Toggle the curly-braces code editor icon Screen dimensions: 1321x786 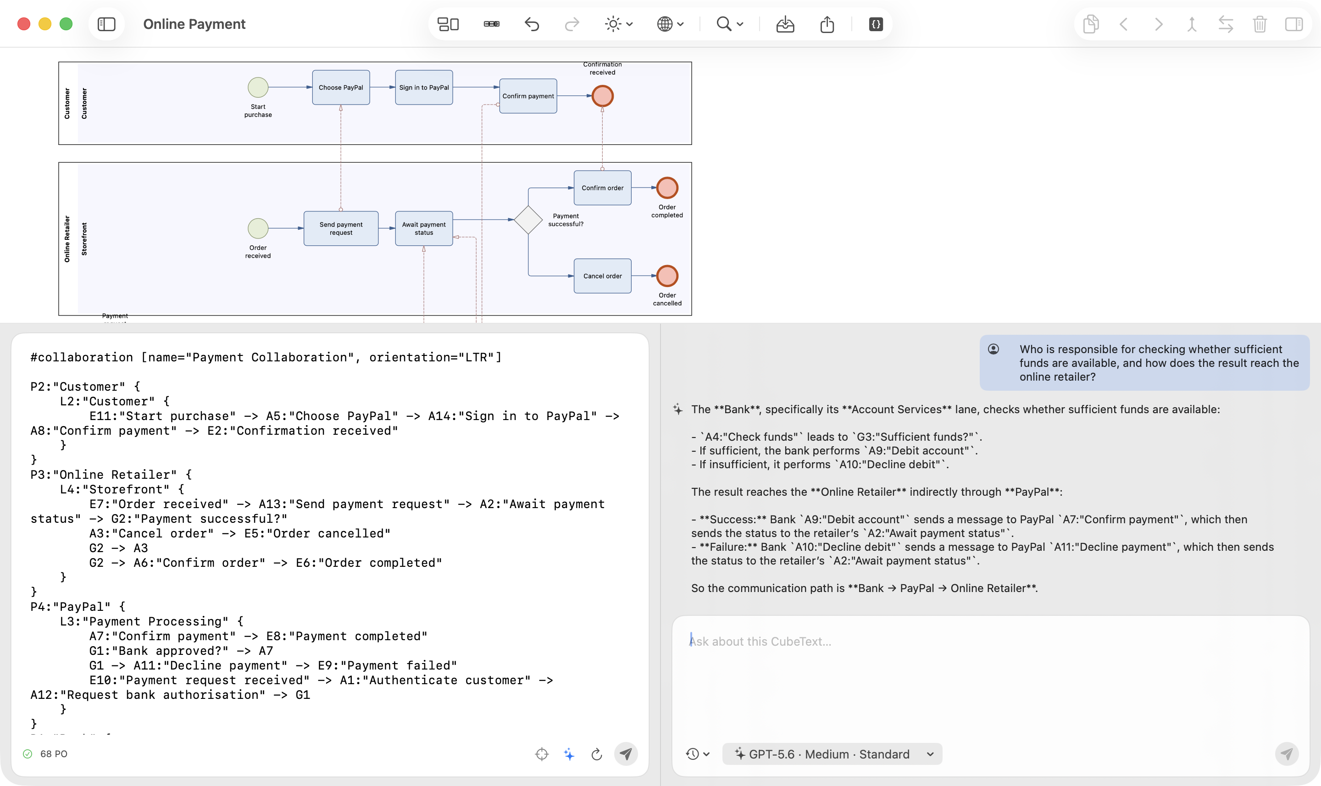click(876, 24)
